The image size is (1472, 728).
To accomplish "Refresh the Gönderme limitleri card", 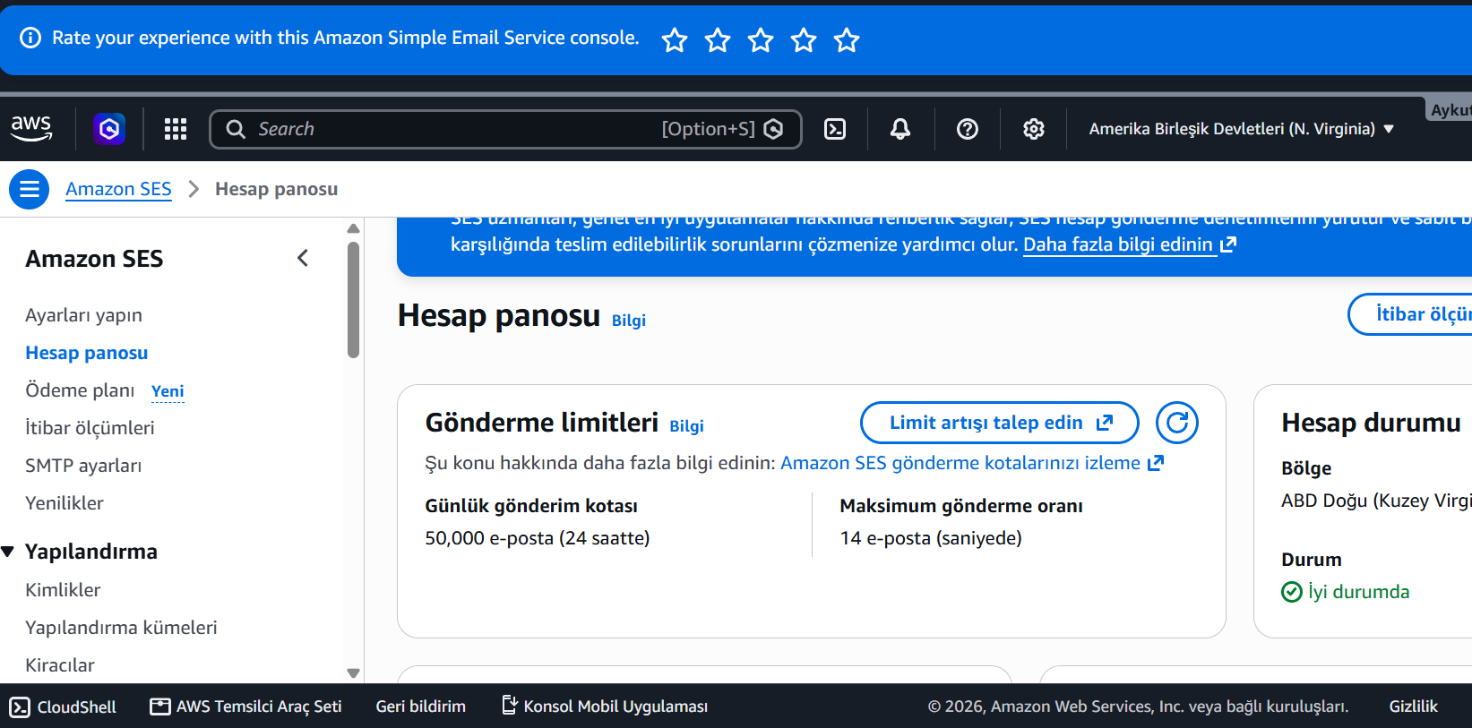I will tap(1177, 423).
